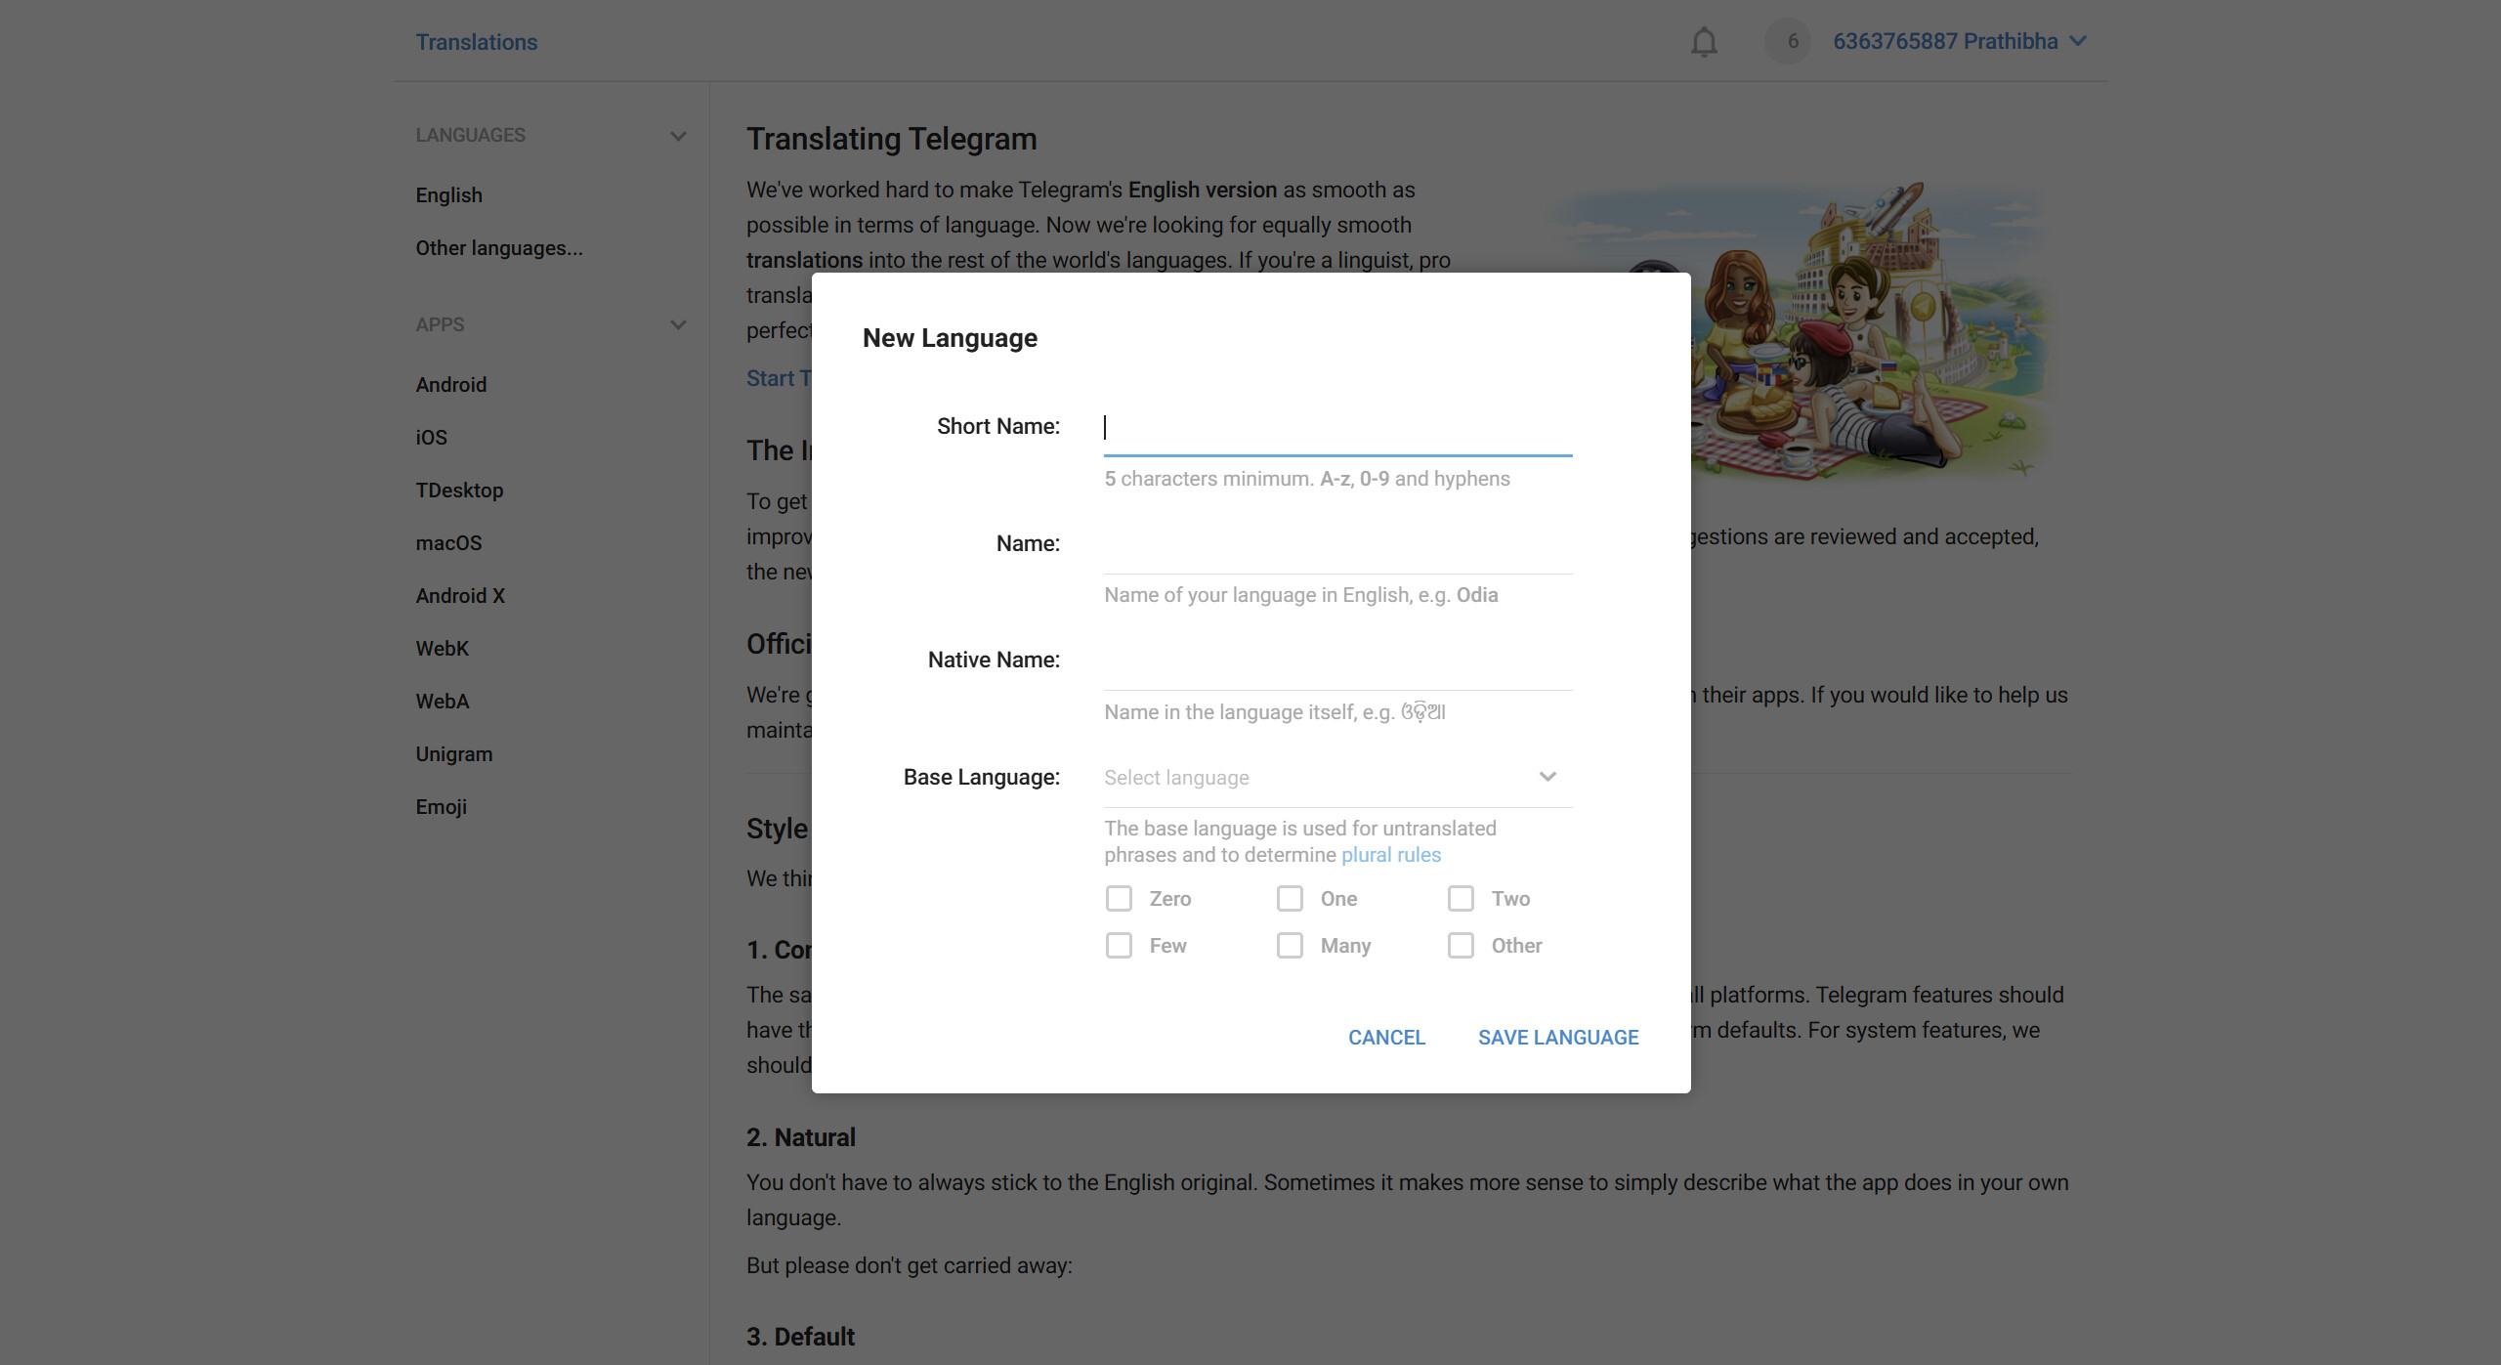Tick the Many plural checkbox

(x=1290, y=946)
